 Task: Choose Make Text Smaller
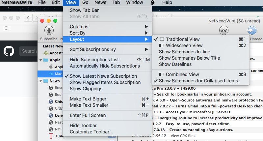(x=107, y=105)
